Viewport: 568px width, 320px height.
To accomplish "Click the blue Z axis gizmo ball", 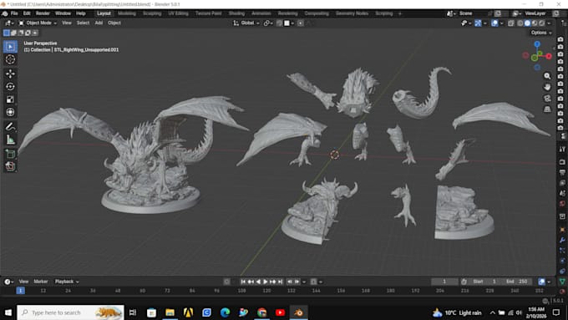I will click(x=537, y=44).
